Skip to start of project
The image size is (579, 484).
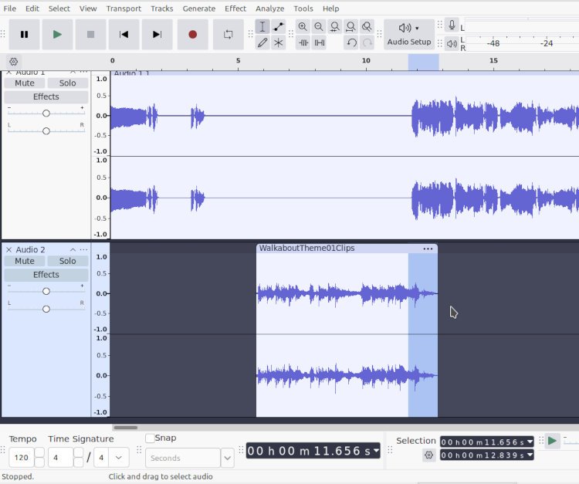click(x=124, y=34)
